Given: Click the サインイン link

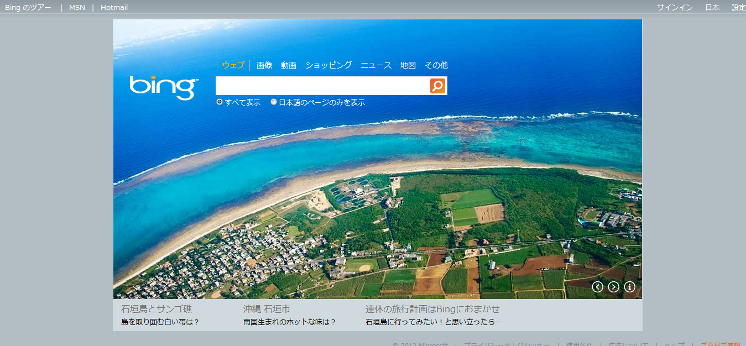Looking at the screenshot, I should click(x=674, y=8).
